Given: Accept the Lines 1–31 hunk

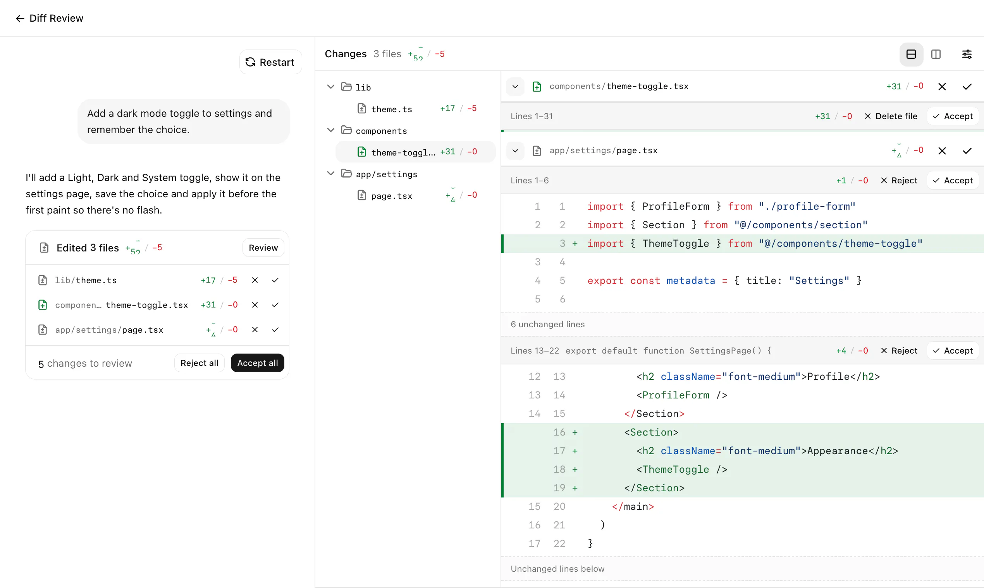Looking at the screenshot, I should coord(952,116).
